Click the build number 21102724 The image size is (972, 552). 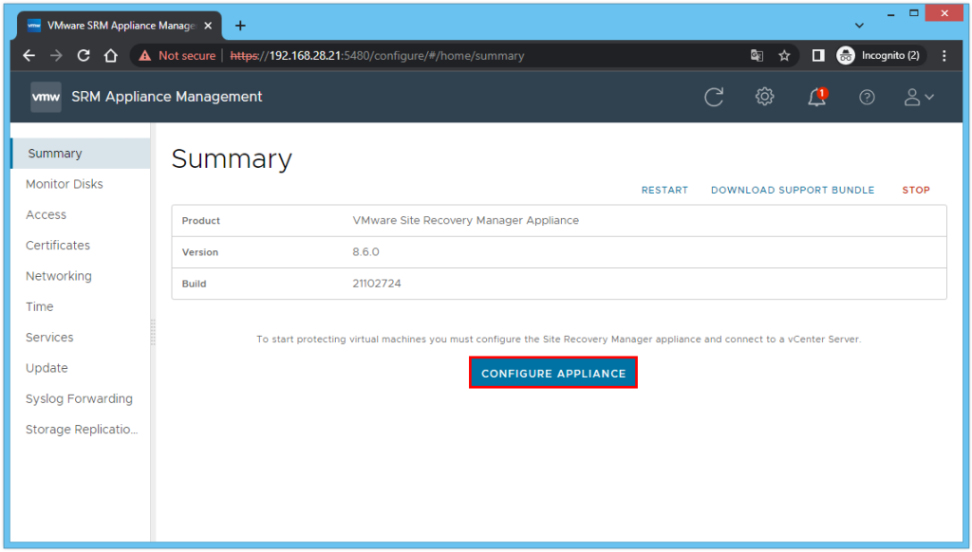[x=376, y=284]
